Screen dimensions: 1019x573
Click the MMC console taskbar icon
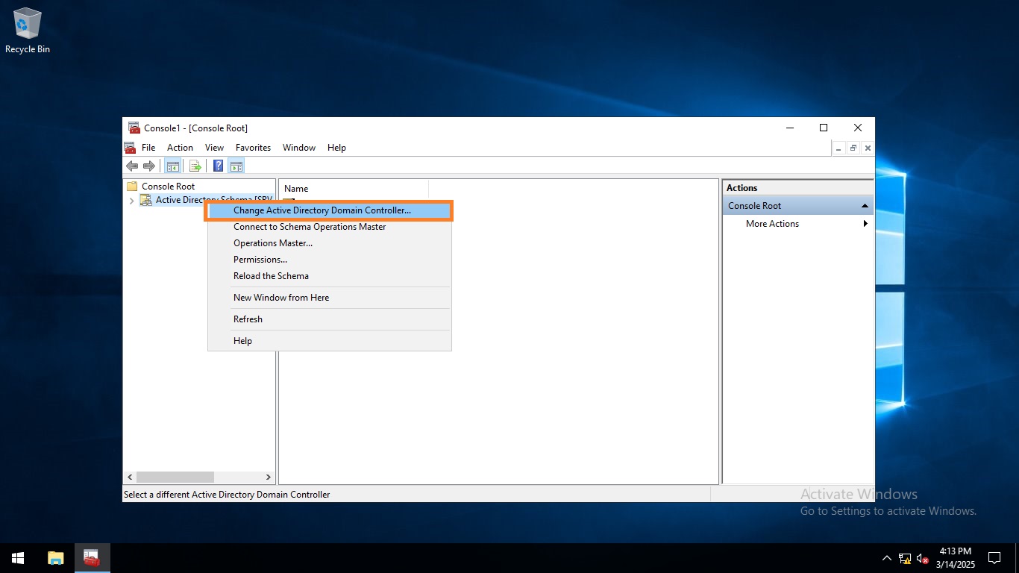click(92, 558)
